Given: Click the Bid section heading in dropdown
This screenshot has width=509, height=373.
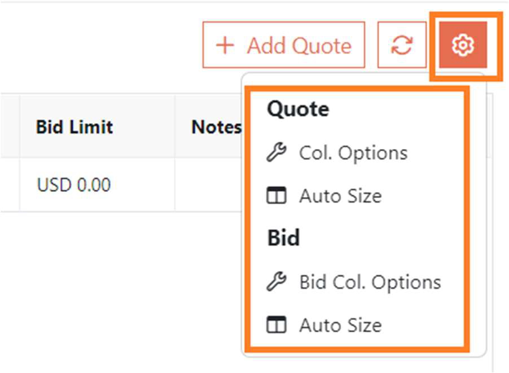Looking at the screenshot, I should tap(283, 238).
